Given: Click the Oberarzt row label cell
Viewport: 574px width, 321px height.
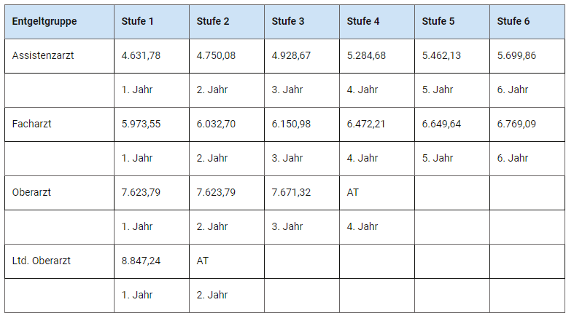Looking at the screenshot, I should [31, 192].
